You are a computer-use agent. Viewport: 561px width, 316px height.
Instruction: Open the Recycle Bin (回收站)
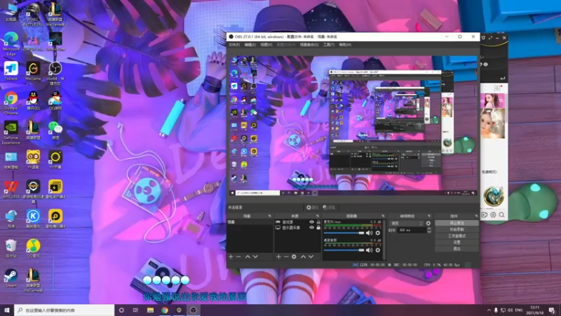tap(11, 249)
